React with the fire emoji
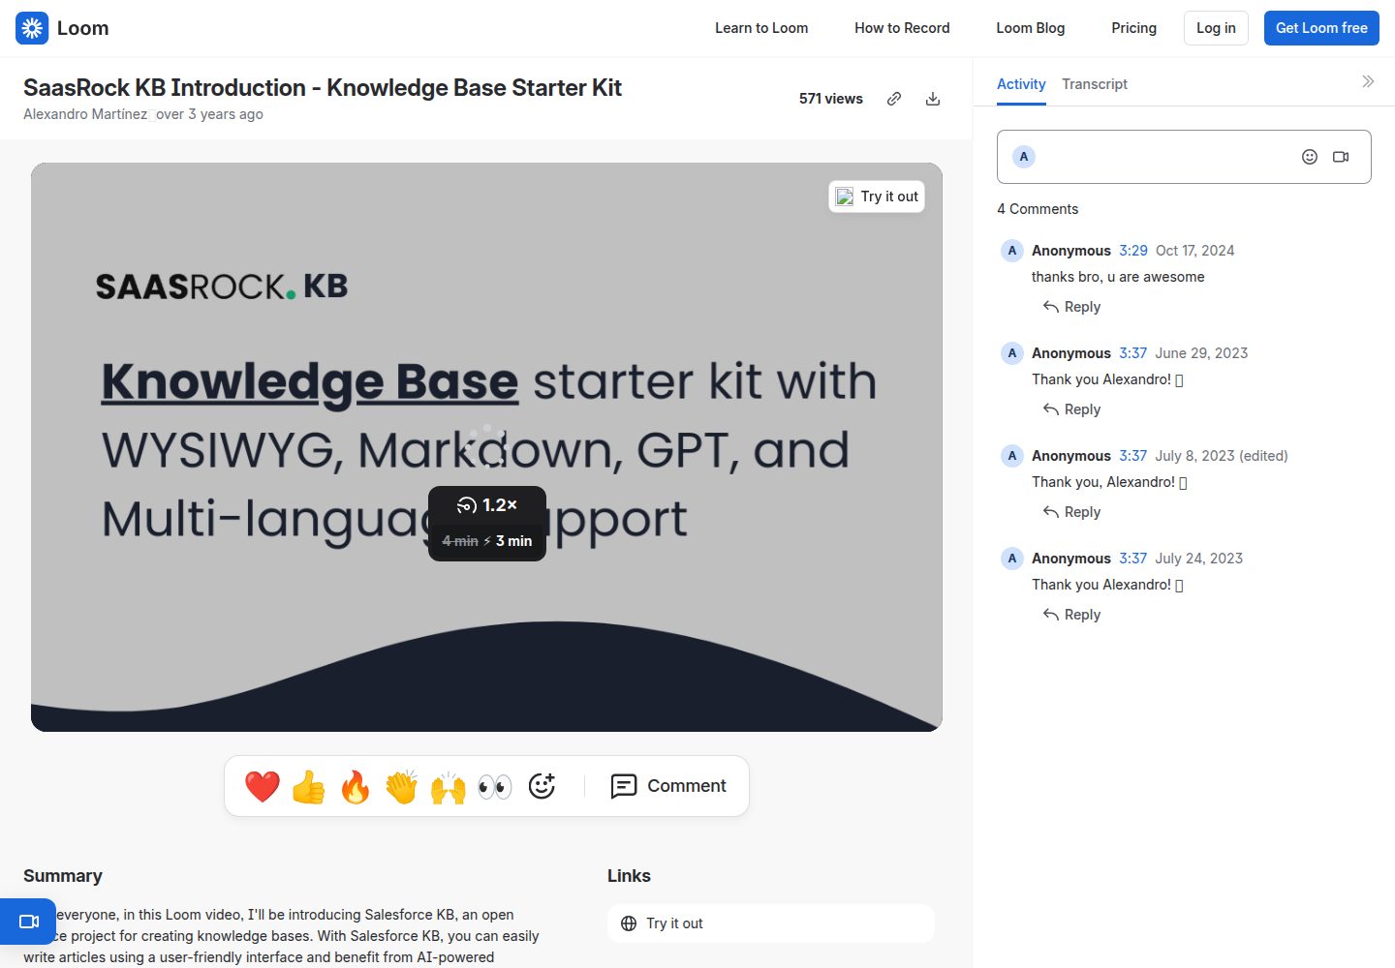1395x968 pixels. click(356, 786)
